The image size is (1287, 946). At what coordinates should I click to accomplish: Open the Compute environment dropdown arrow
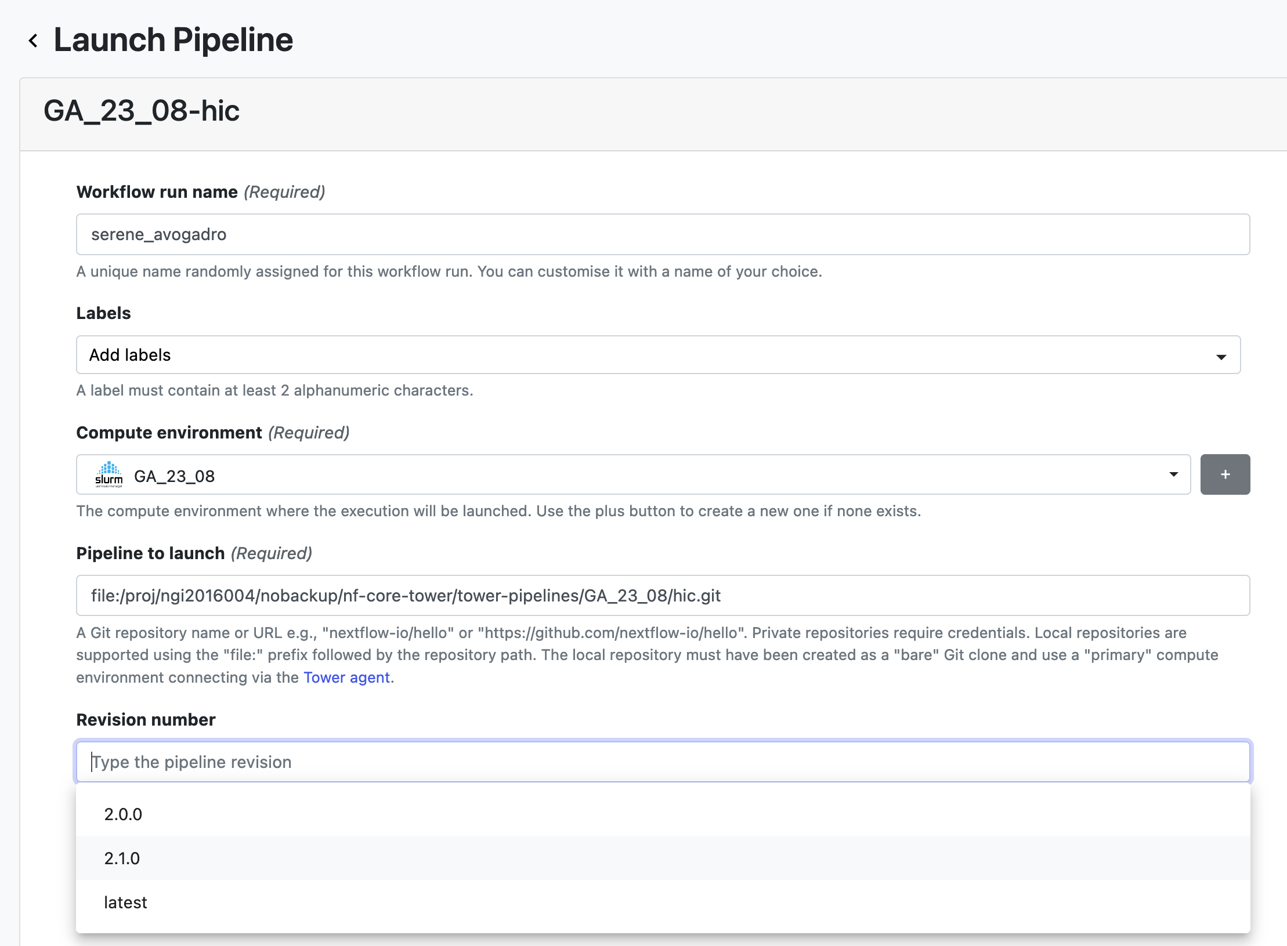[1173, 474]
